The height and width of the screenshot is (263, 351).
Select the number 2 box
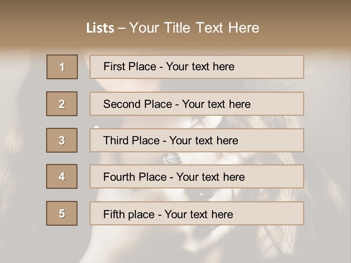point(62,104)
